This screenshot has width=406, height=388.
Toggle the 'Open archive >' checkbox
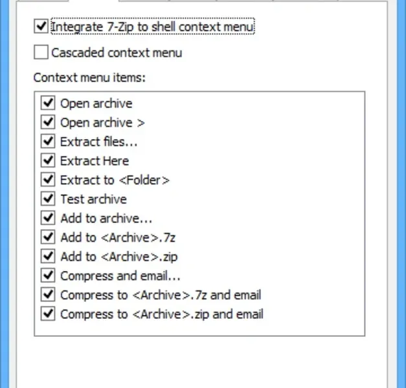tap(48, 122)
